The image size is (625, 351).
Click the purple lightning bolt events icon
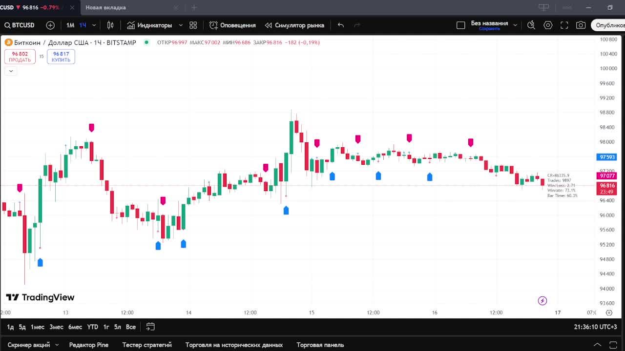pyautogui.click(x=542, y=301)
